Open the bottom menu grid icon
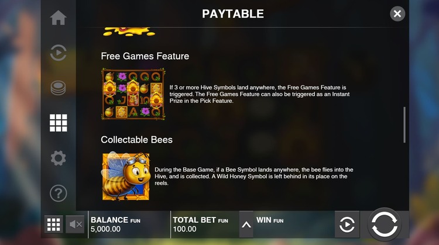 coord(53,225)
